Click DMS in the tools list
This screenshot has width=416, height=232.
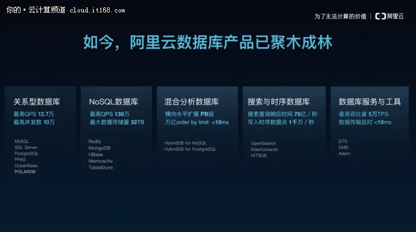click(343, 147)
